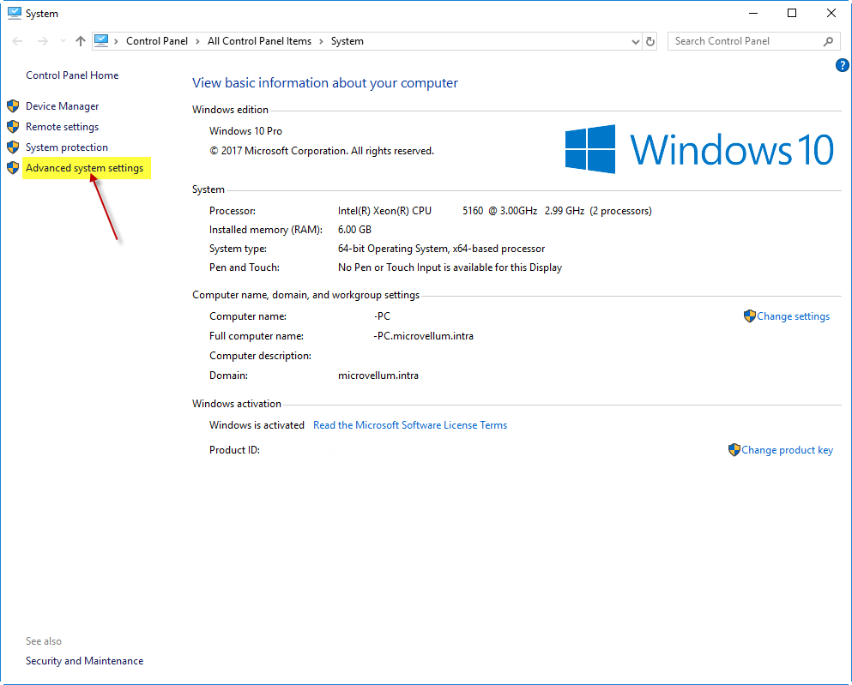
Task: Go up one level with Up arrow
Action: point(81,41)
